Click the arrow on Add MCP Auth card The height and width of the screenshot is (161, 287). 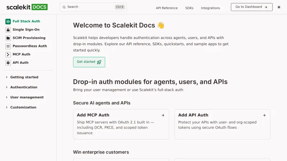tap(163, 115)
